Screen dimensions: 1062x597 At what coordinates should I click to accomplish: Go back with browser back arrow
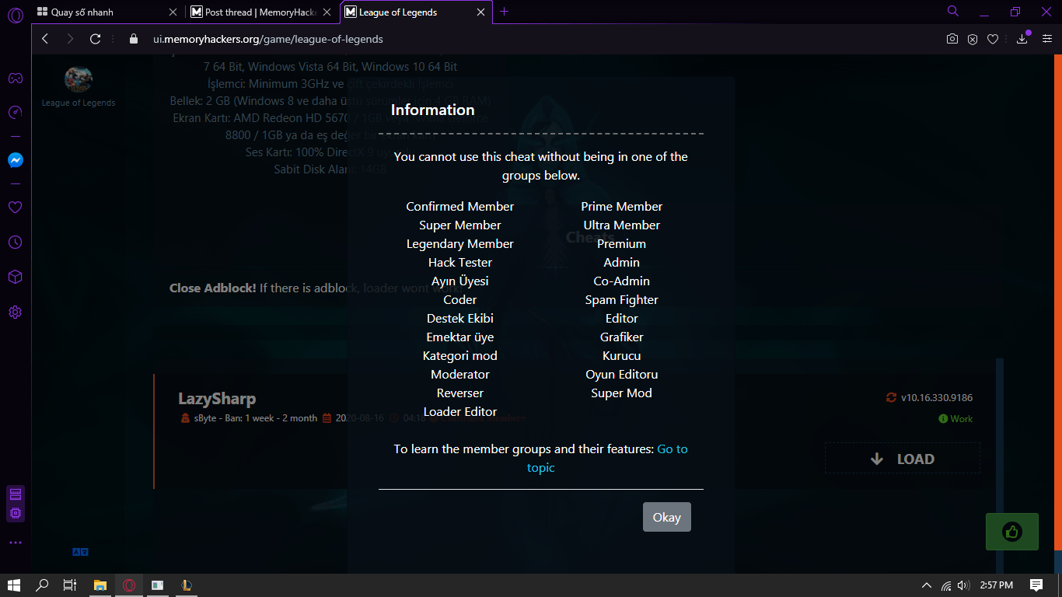(45, 39)
